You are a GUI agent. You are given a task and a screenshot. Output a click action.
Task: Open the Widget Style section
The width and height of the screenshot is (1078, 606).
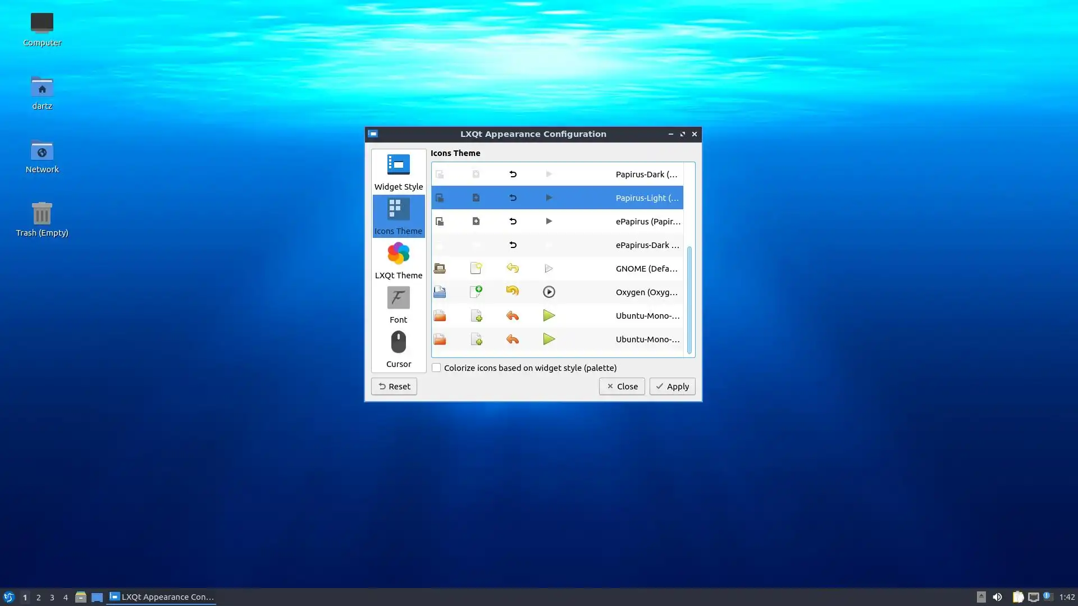click(398, 172)
